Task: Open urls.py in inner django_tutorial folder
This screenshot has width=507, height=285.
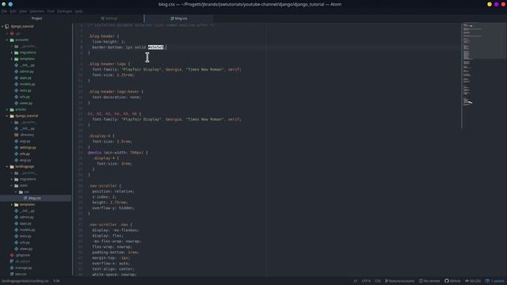Action: click(25, 154)
